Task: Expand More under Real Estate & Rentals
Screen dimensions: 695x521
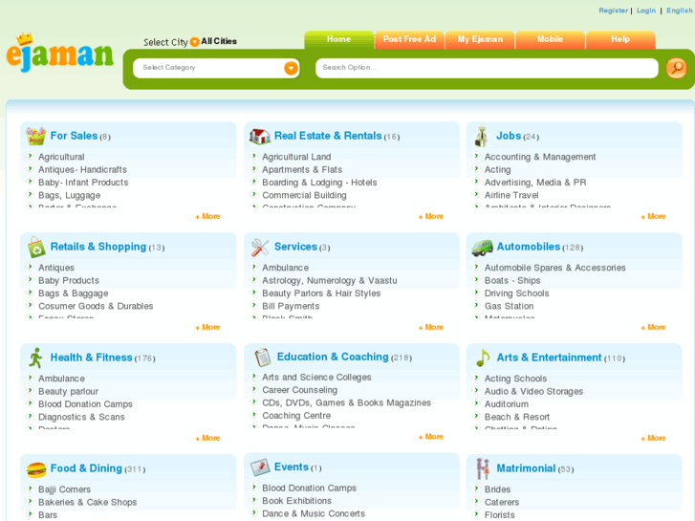Action: click(x=431, y=216)
